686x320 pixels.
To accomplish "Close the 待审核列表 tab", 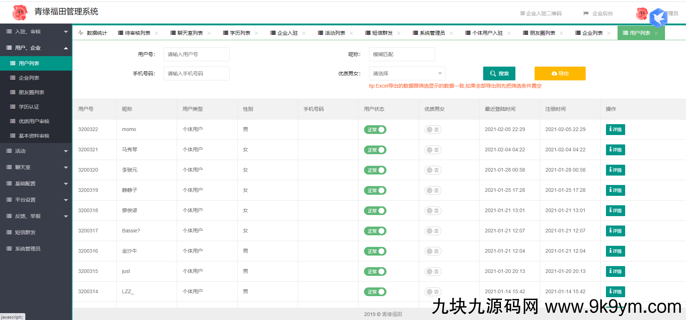I will click(x=156, y=33).
